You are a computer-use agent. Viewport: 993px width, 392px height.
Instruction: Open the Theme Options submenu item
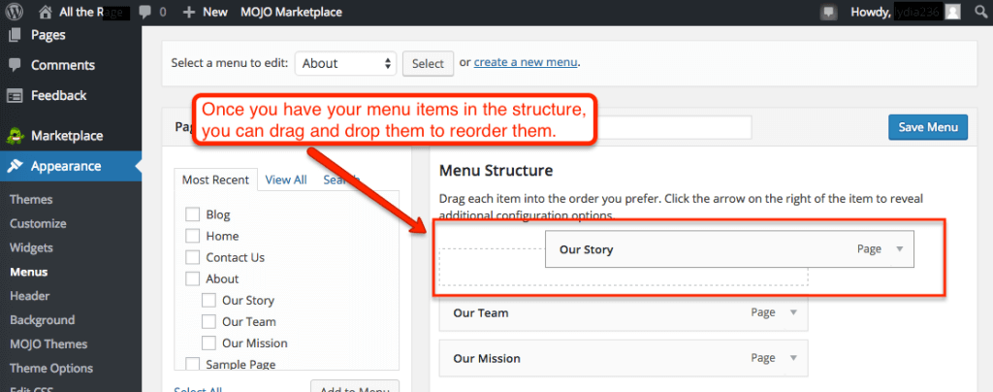[51, 368]
